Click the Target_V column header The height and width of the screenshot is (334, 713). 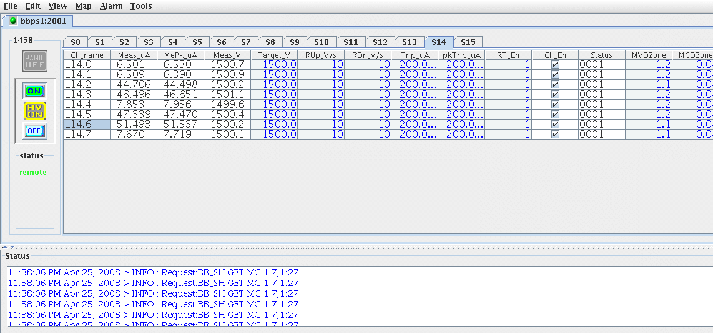274,55
